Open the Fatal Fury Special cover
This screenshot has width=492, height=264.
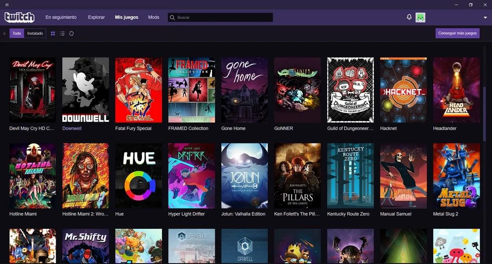tap(139, 90)
